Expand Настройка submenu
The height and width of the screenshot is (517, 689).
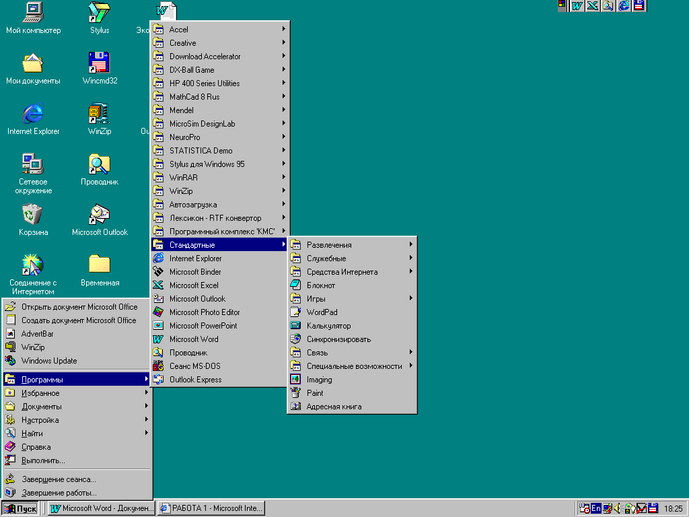coord(77,420)
